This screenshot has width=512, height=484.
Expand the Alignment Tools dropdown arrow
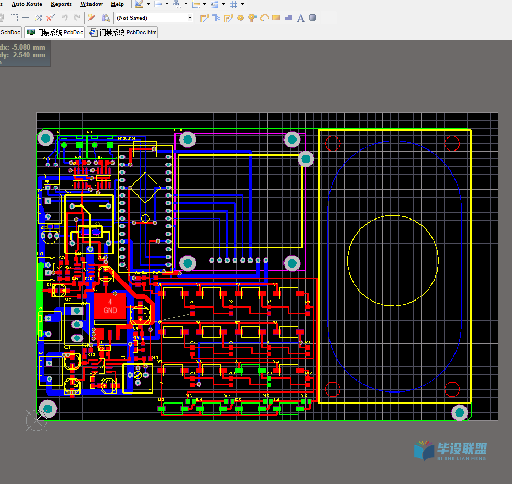(x=167, y=4)
